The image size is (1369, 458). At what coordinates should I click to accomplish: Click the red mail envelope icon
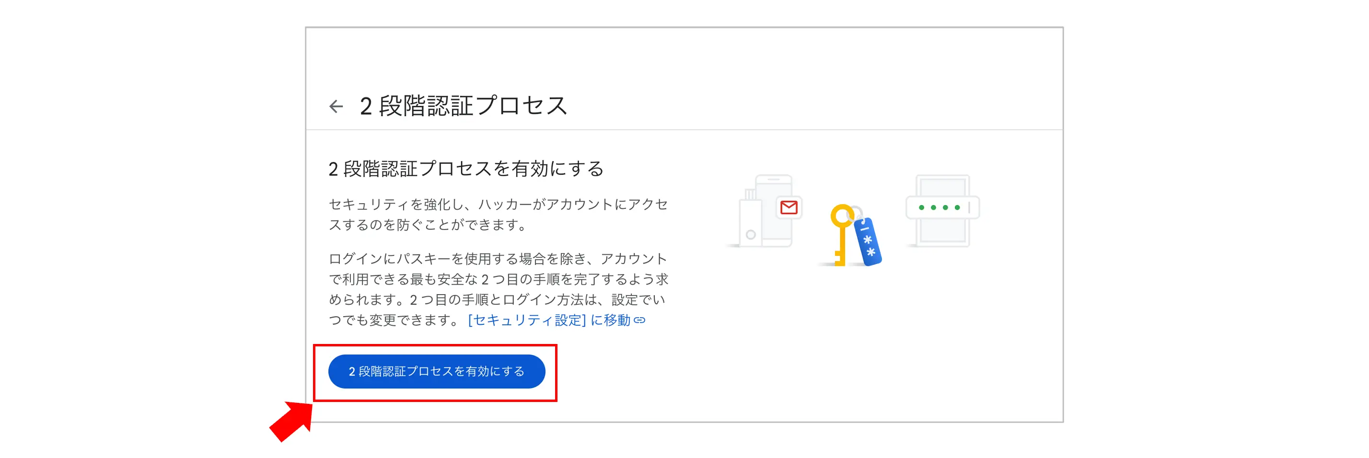tap(789, 207)
